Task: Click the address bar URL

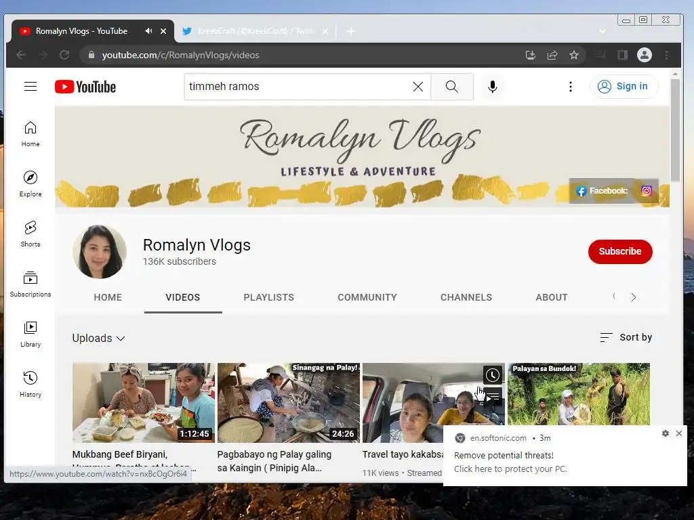Action: tap(180, 55)
